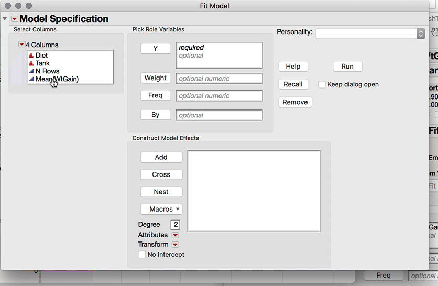438x286 pixels.
Task: Click the Freq role button in Fit Model
Action: (x=156, y=95)
